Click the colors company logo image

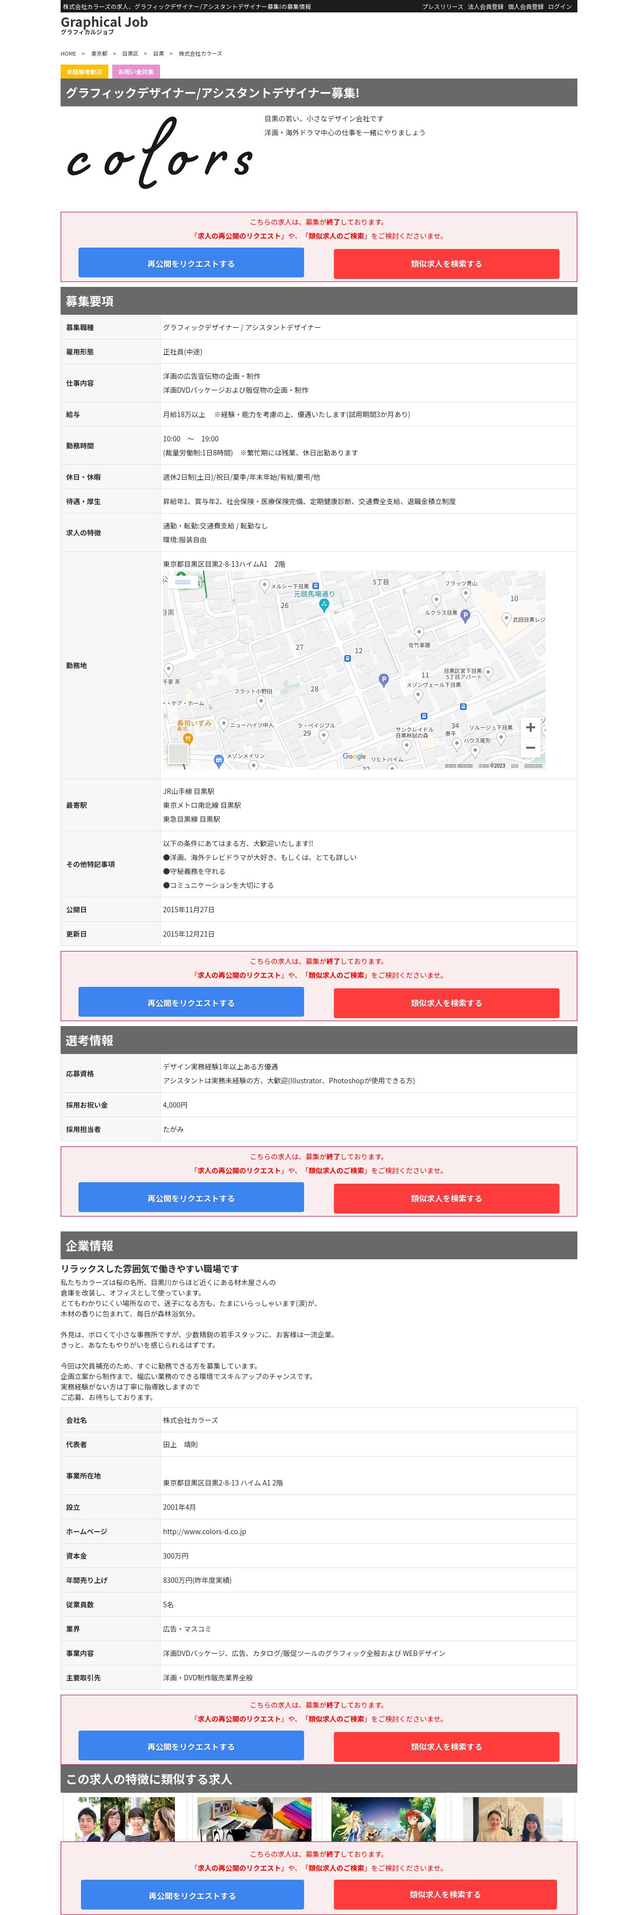(x=159, y=154)
